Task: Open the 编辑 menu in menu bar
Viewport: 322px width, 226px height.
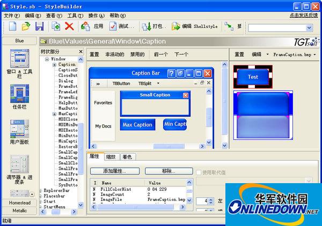Action: tap(33, 16)
